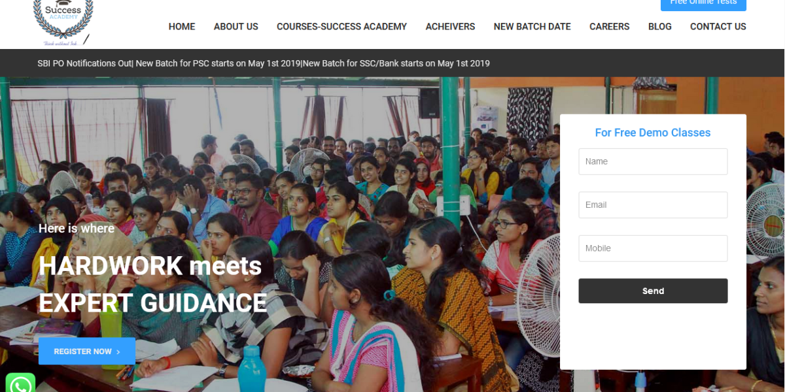The image size is (785, 392).
Task: Click the For Free Demo Classes heading
Action: (653, 133)
